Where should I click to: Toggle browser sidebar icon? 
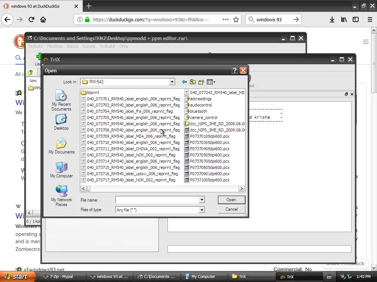pos(356,19)
